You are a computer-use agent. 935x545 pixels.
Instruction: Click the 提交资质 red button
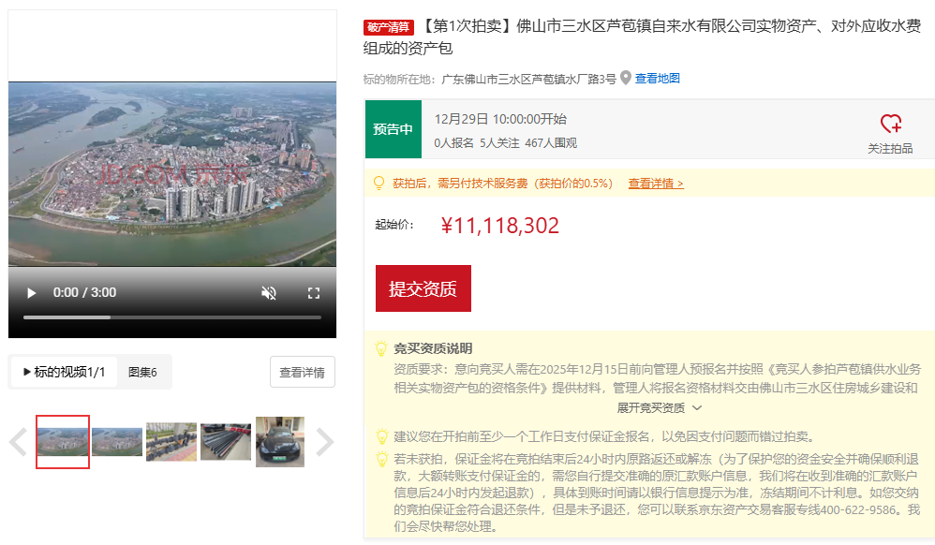point(423,288)
